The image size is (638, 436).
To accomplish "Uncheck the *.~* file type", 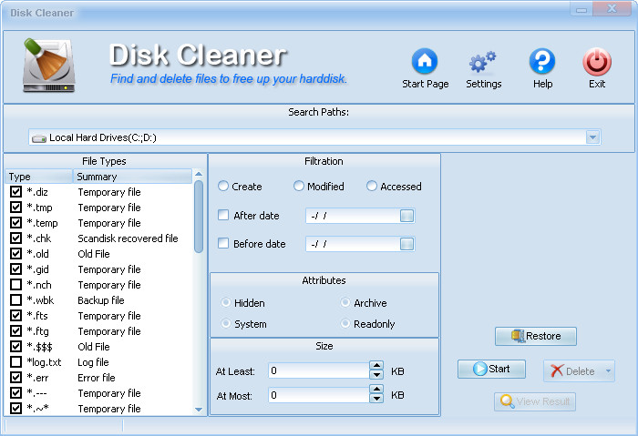I will [15, 408].
